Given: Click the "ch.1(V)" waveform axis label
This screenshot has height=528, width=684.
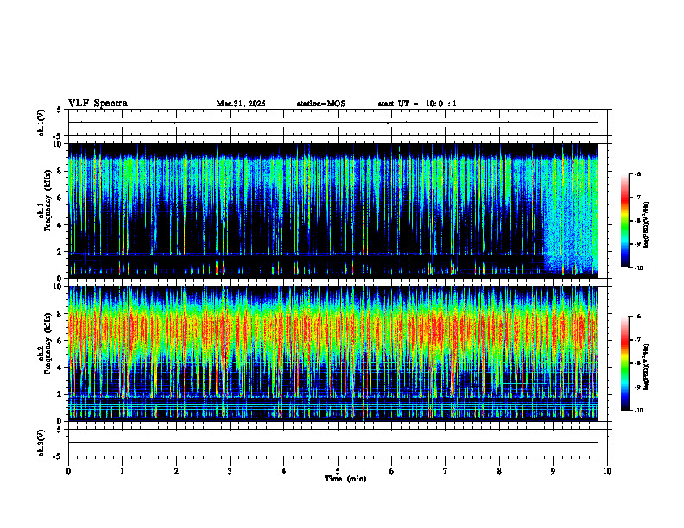Looking at the screenshot, I should tap(41, 123).
